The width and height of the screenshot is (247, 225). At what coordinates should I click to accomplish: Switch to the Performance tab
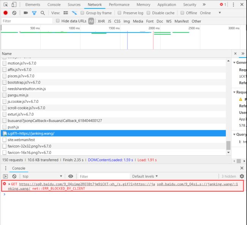point(119,5)
